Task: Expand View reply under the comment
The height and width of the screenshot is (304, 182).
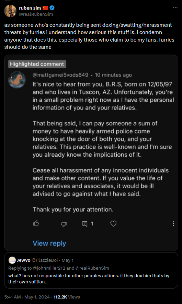Action: pyautogui.click(x=49, y=243)
